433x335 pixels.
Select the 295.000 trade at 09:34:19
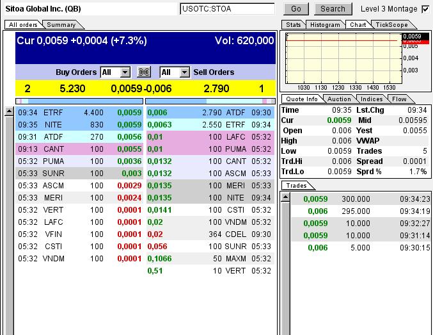point(361,211)
